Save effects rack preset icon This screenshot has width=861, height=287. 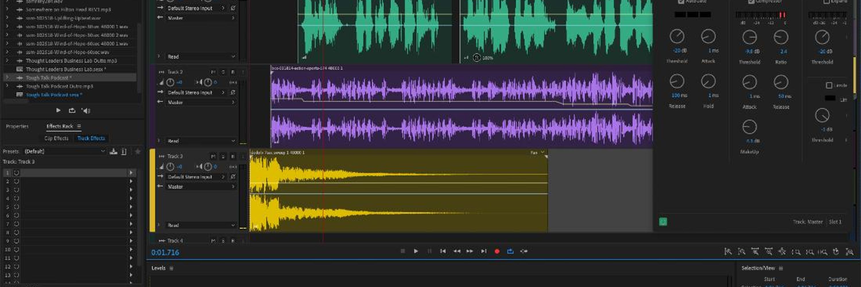point(114,151)
